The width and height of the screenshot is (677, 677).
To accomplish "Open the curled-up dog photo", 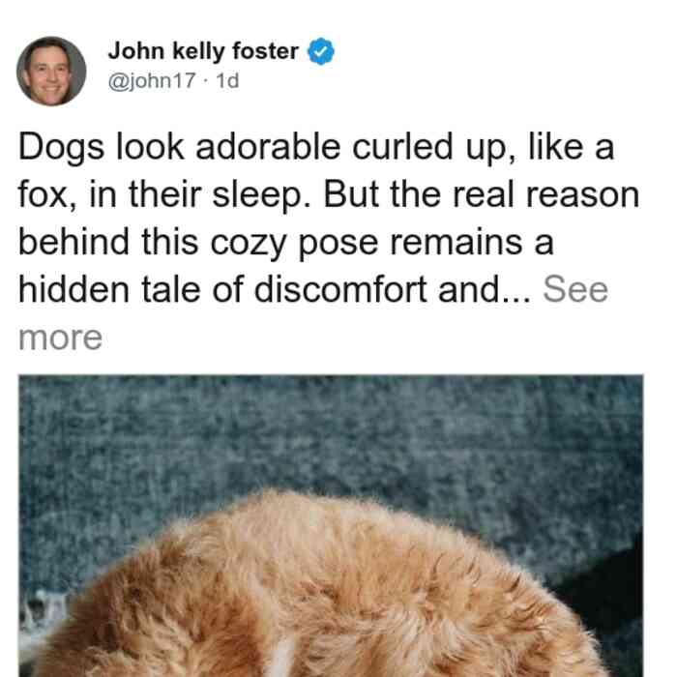I will 331,525.
